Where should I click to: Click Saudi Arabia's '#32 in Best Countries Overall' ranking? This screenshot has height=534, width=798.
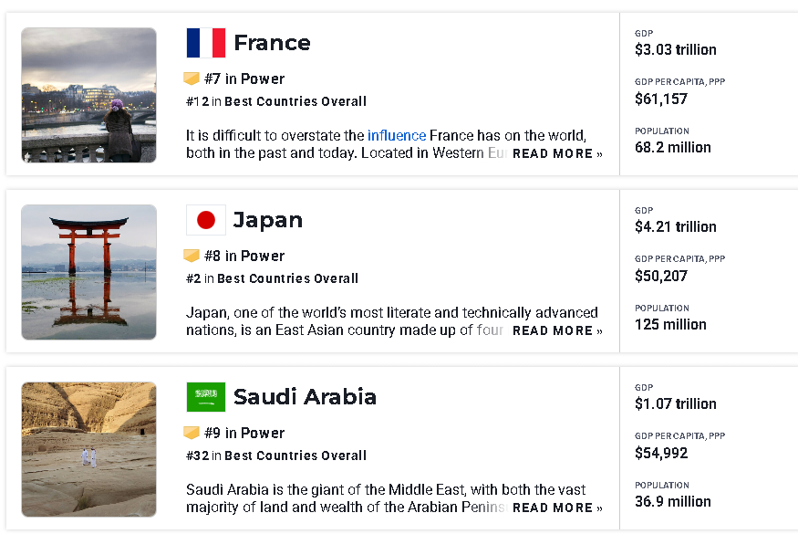click(276, 455)
